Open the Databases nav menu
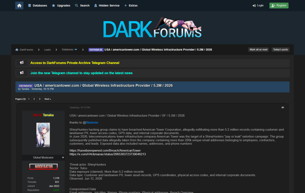305x193 pixels. point(38,5)
